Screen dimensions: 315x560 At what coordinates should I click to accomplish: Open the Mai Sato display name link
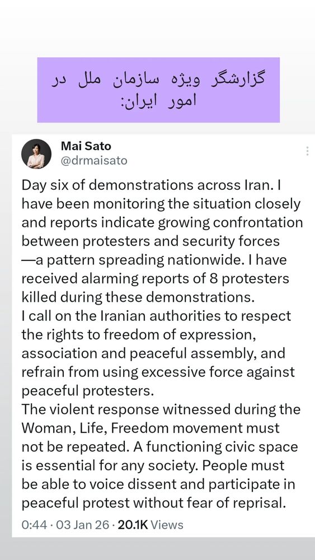pyautogui.click(x=86, y=146)
